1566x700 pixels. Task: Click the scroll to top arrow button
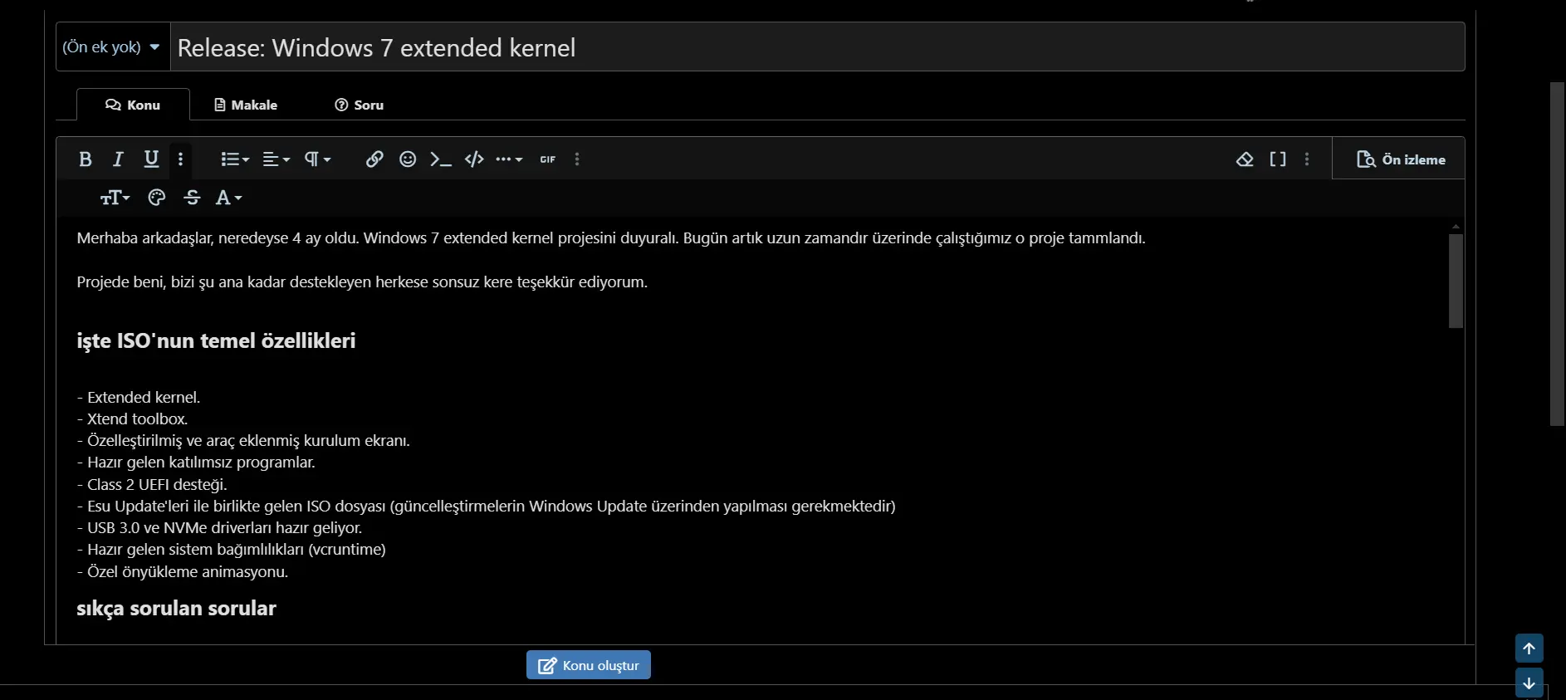coord(1529,649)
